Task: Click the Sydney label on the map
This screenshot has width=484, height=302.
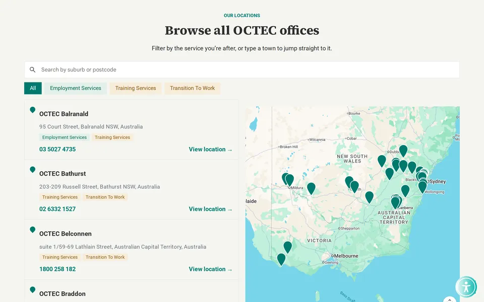Action: click(438, 182)
